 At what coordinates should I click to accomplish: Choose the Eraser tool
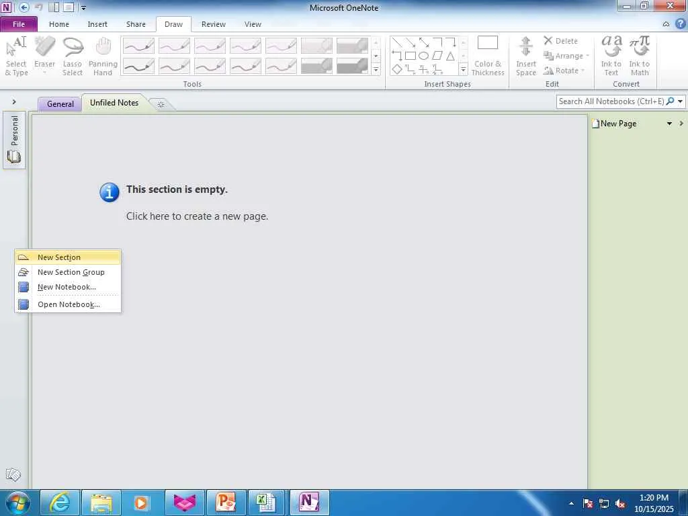44,56
